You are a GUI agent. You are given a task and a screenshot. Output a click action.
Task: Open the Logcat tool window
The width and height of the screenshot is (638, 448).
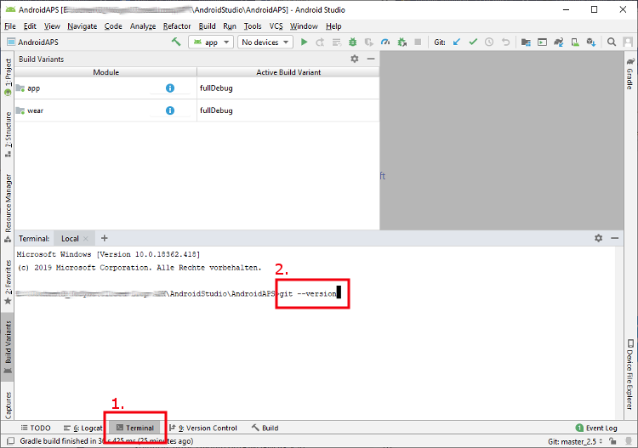pos(83,428)
